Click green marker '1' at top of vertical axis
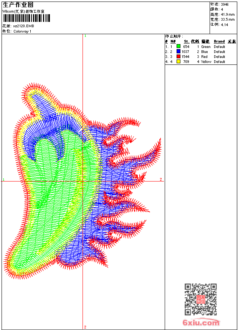The image size is (238, 330). tap(85, 36)
